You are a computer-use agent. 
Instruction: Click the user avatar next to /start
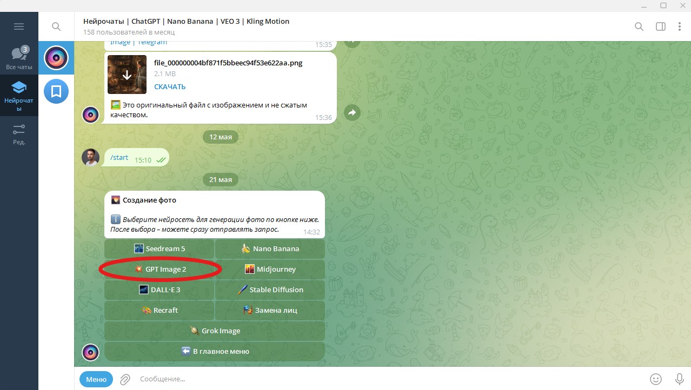pos(90,157)
